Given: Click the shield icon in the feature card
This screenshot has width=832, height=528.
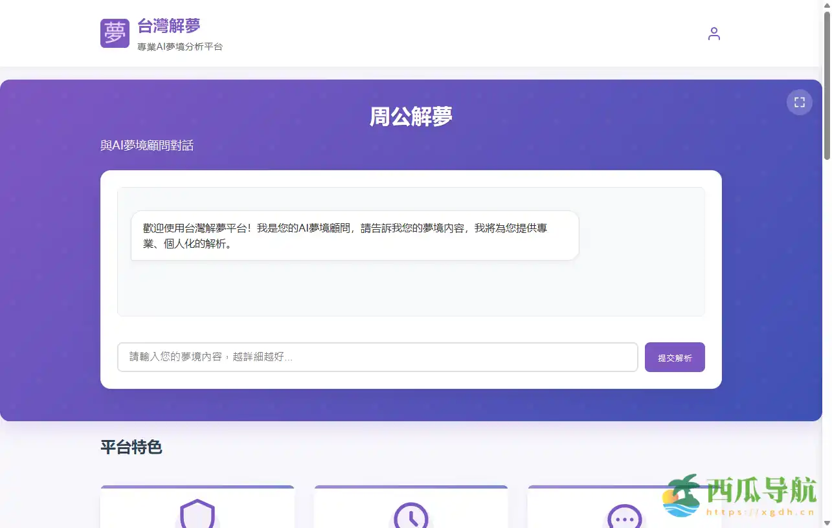Looking at the screenshot, I should 197,514.
